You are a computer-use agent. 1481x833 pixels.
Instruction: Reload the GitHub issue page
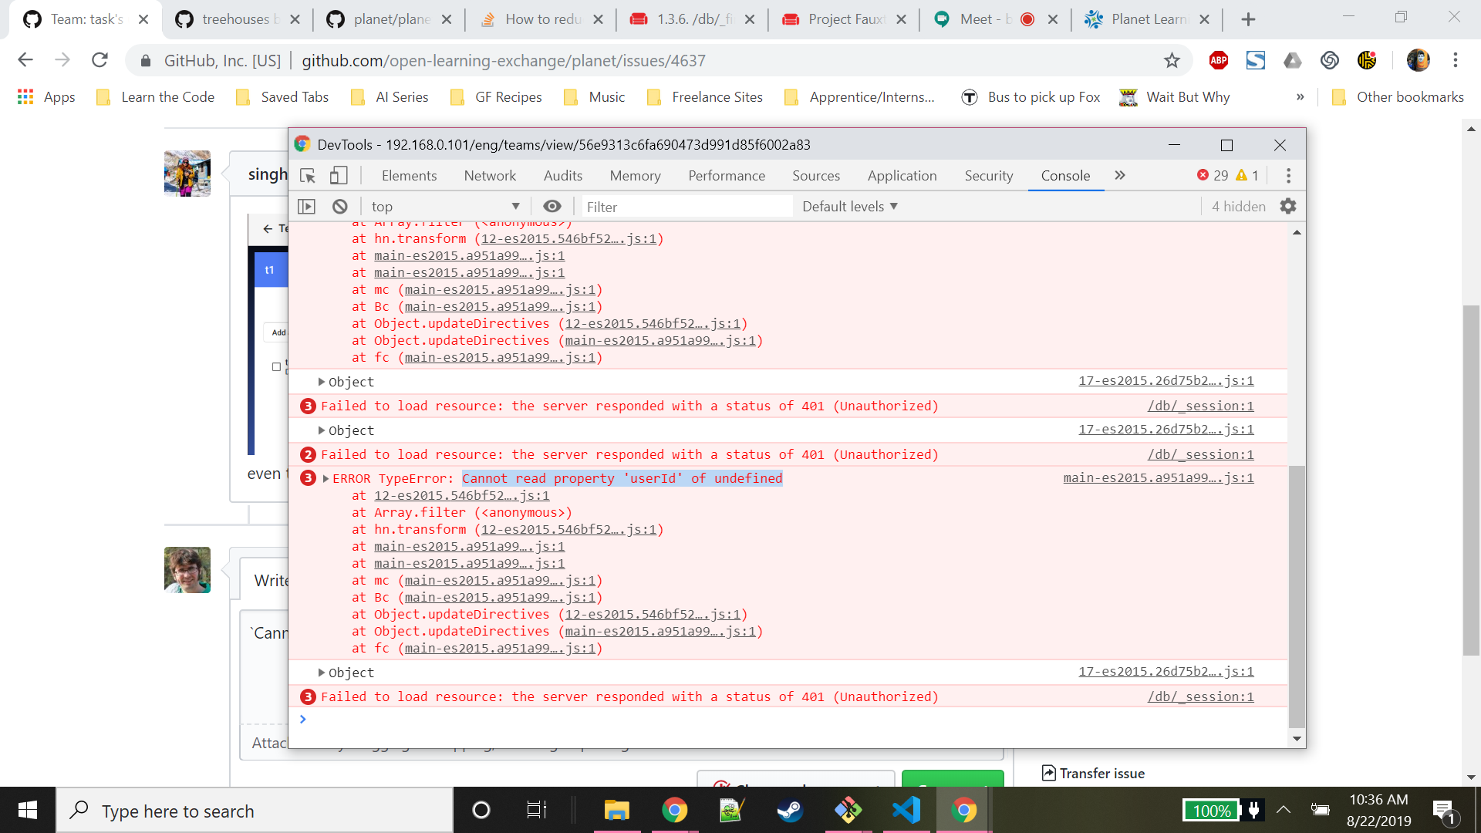pos(100,60)
